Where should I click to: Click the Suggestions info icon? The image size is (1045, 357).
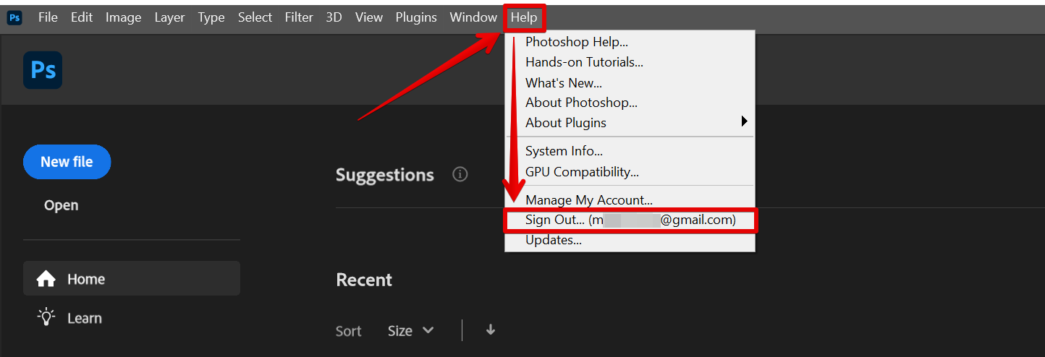460,174
